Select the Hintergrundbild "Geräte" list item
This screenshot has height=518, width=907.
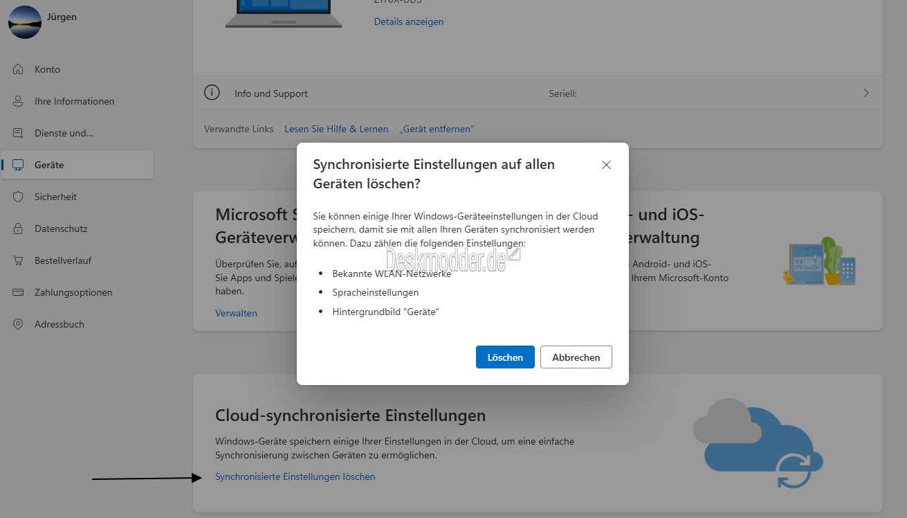386,312
